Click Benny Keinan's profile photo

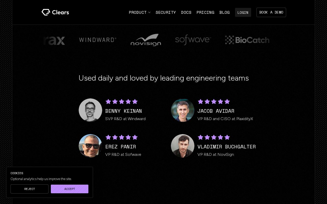pos(90,110)
